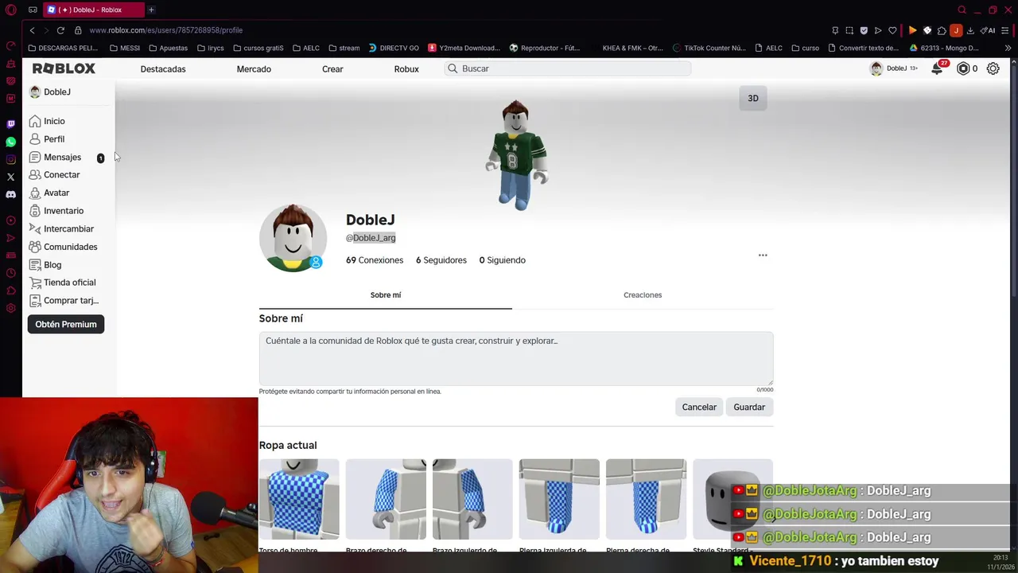
Task: Open the stream bookmarks folder
Action: click(x=344, y=48)
